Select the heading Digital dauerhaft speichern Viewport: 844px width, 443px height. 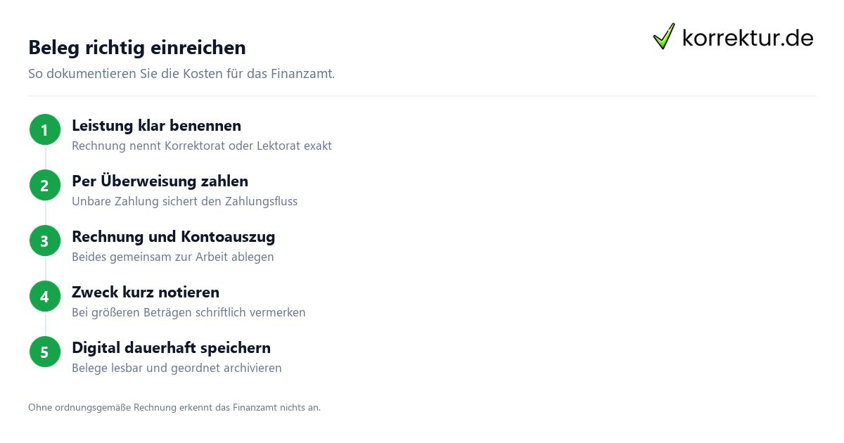tap(171, 348)
